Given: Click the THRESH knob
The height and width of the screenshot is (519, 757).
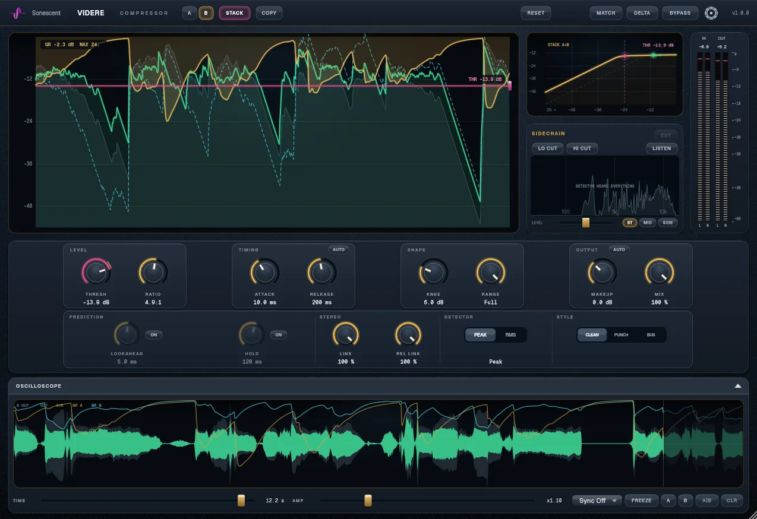Looking at the screenshot, I should click(96, 273).
